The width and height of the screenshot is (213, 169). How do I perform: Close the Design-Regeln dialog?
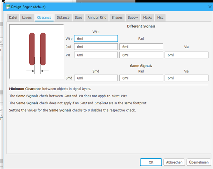[210, 7]
